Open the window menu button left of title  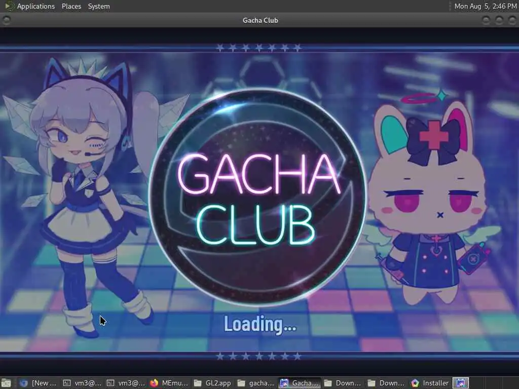[6, 20]
